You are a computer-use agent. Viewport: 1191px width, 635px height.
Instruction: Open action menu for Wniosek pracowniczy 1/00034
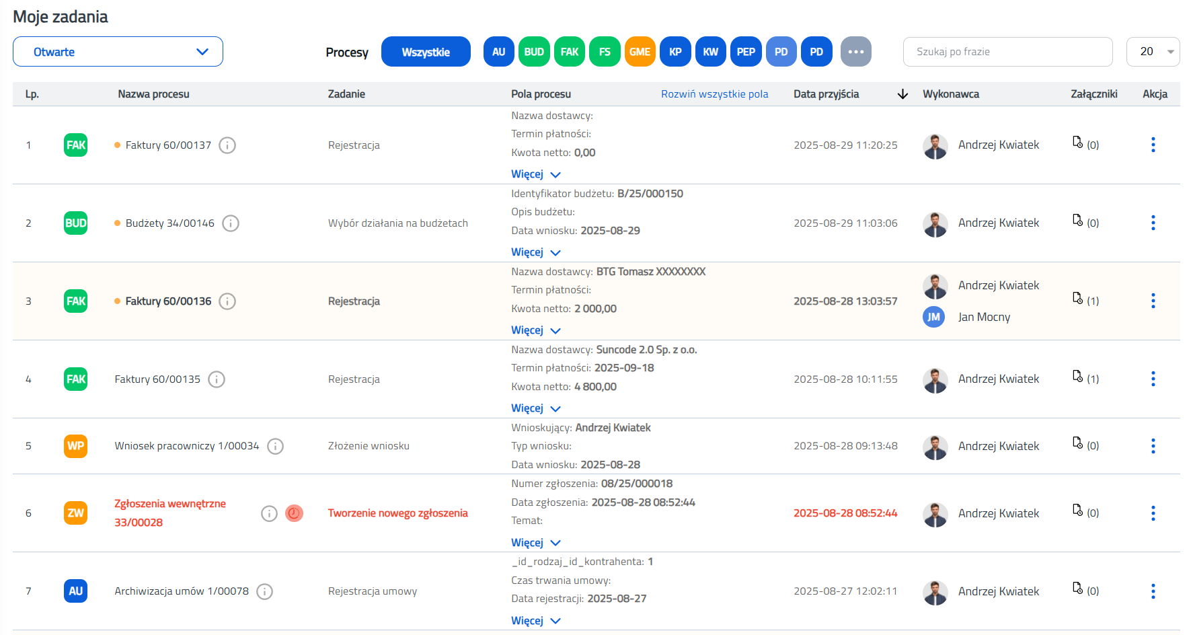1153,446
